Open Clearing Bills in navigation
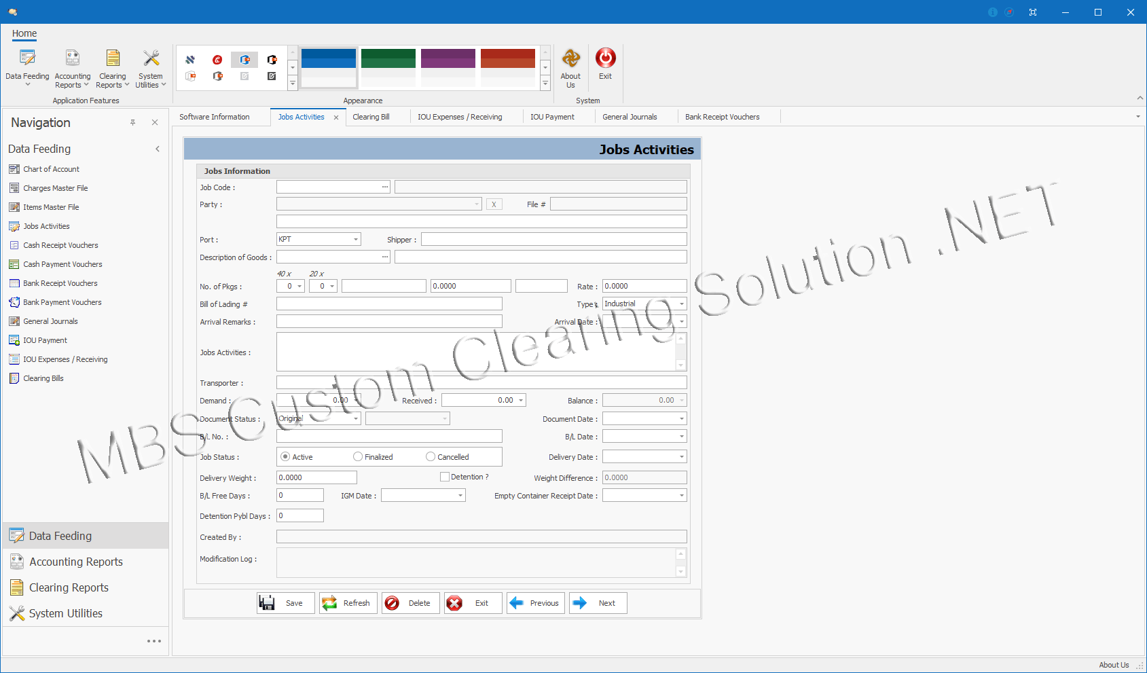This screenshot has height=673, width=1147. pos(43,378)
